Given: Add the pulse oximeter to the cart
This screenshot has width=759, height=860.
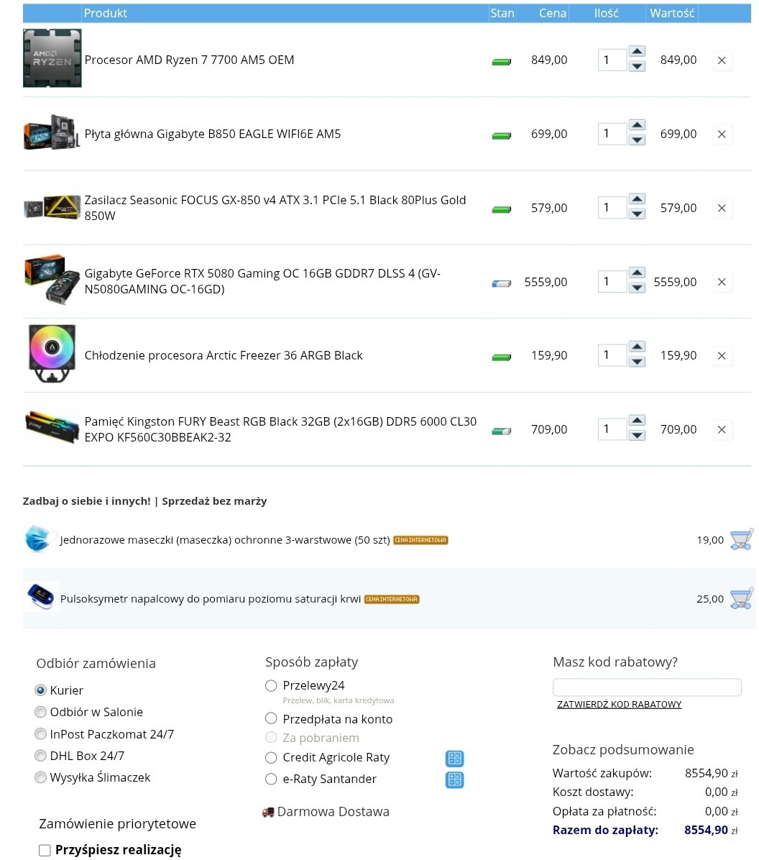Looking at the screenshot, I should coord(740,598).
